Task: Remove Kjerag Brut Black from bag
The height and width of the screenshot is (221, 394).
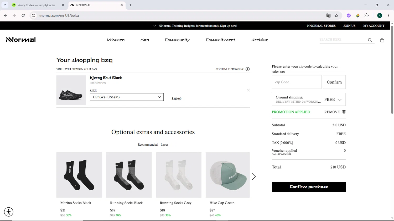Action: (x=248, y=90)
